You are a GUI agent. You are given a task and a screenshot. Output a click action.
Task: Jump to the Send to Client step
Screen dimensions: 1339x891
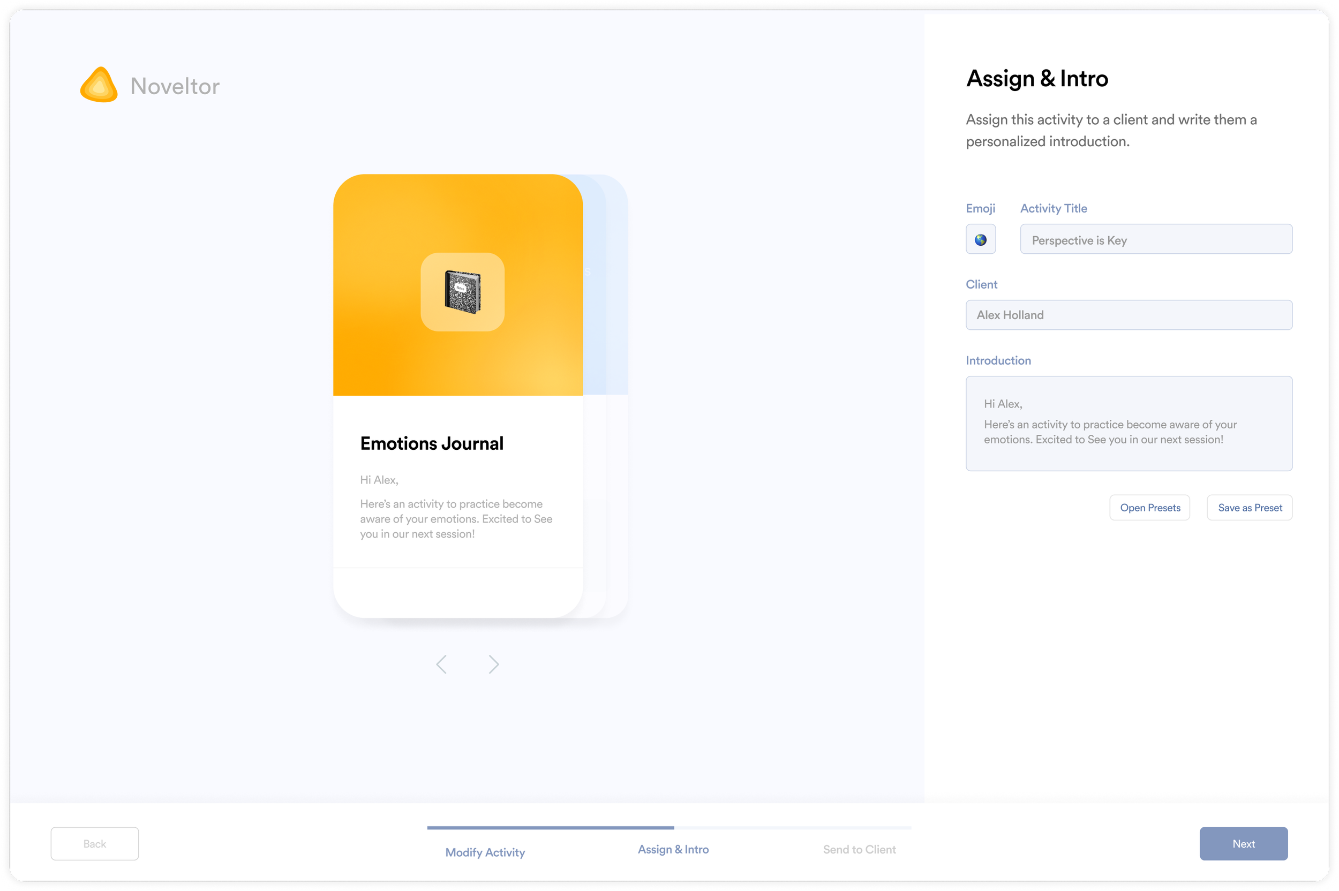pos(859,850)
